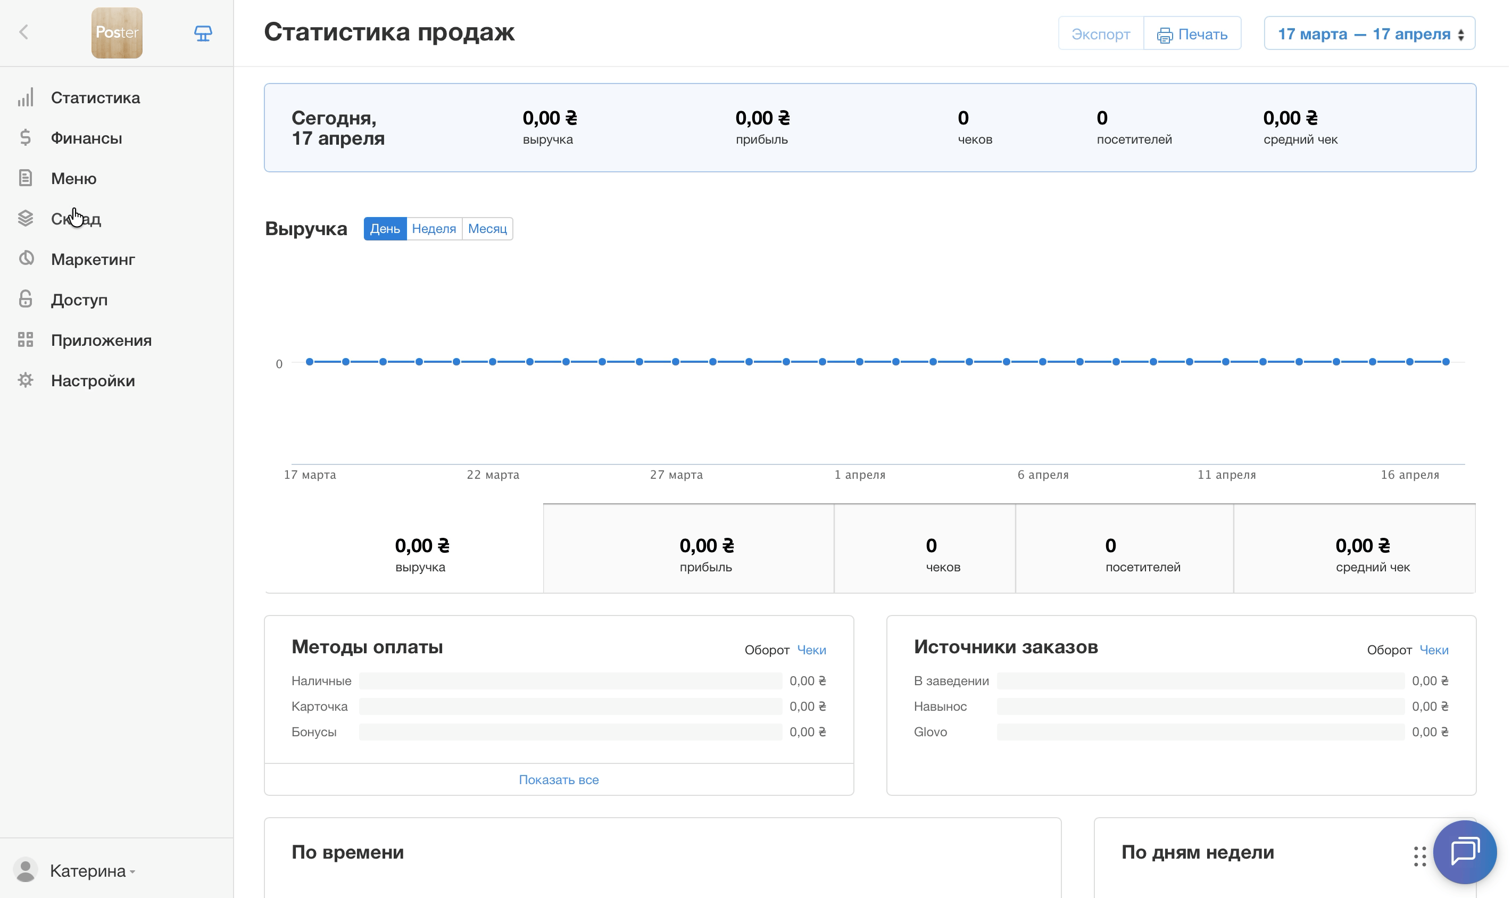Open the Приложения grid icon
This screenshot has width=1512, height=898.
point(26,339)
